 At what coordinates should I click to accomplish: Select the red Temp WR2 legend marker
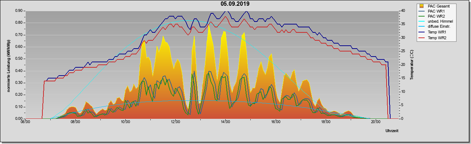(x=422, y=38)
